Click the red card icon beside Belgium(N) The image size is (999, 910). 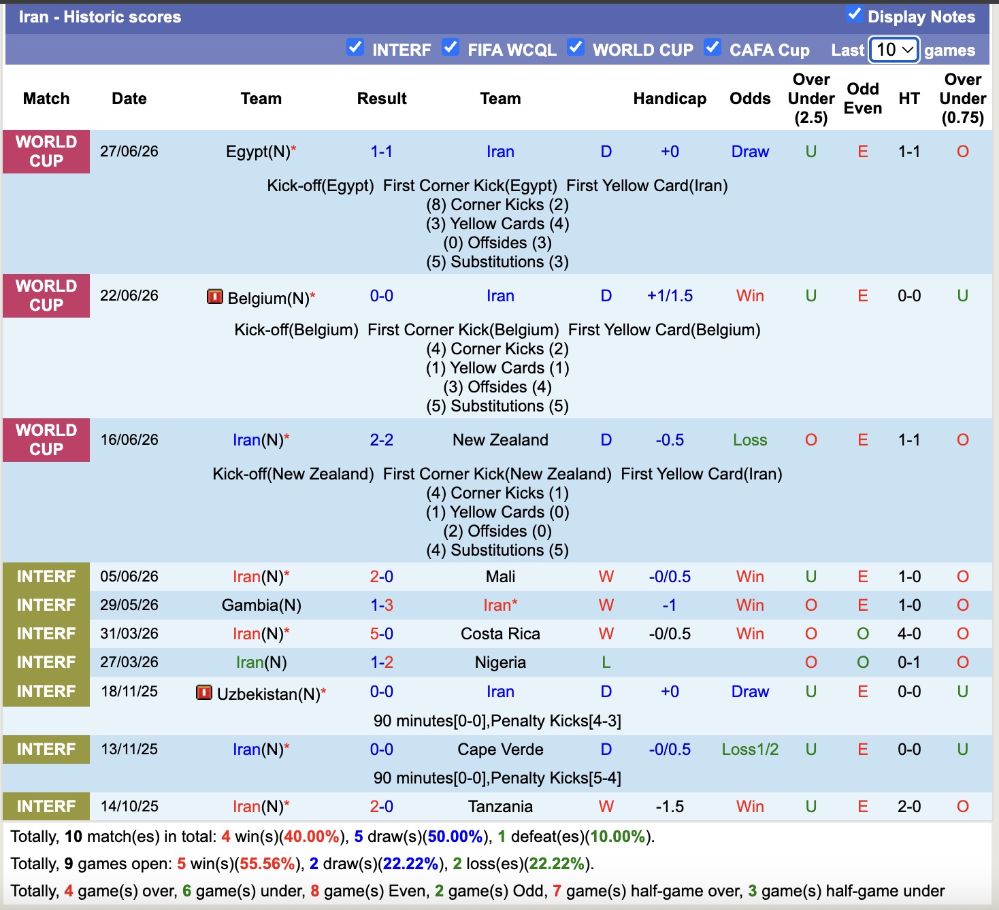215,297
